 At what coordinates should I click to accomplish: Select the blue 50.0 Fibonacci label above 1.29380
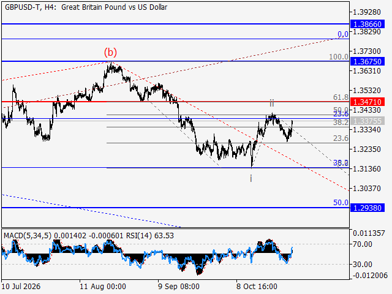[x=341, y=203]
